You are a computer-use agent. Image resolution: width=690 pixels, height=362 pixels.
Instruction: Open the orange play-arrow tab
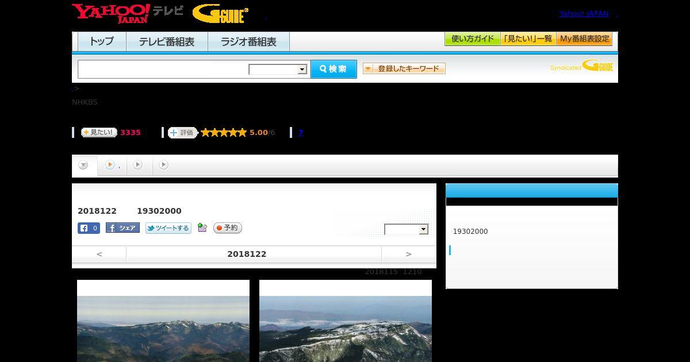110,165
